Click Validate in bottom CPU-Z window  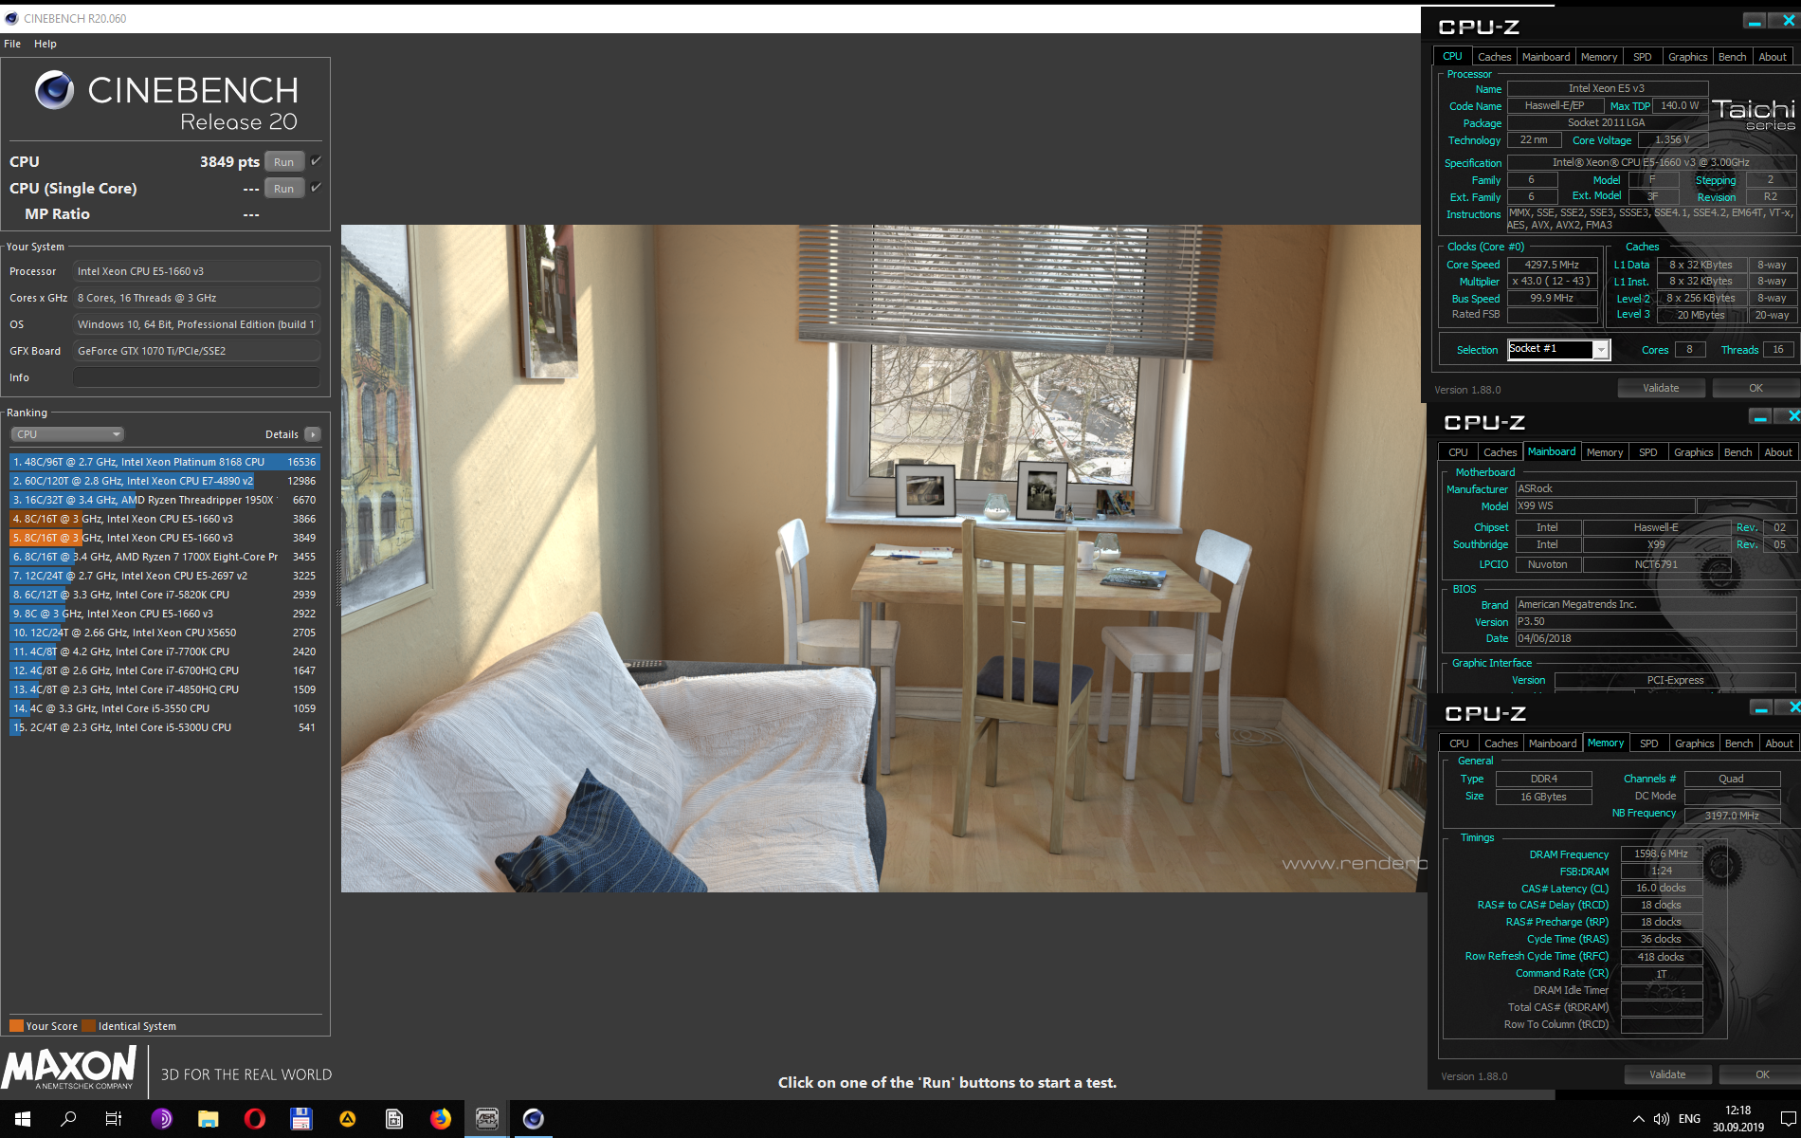(1667, 1074)
